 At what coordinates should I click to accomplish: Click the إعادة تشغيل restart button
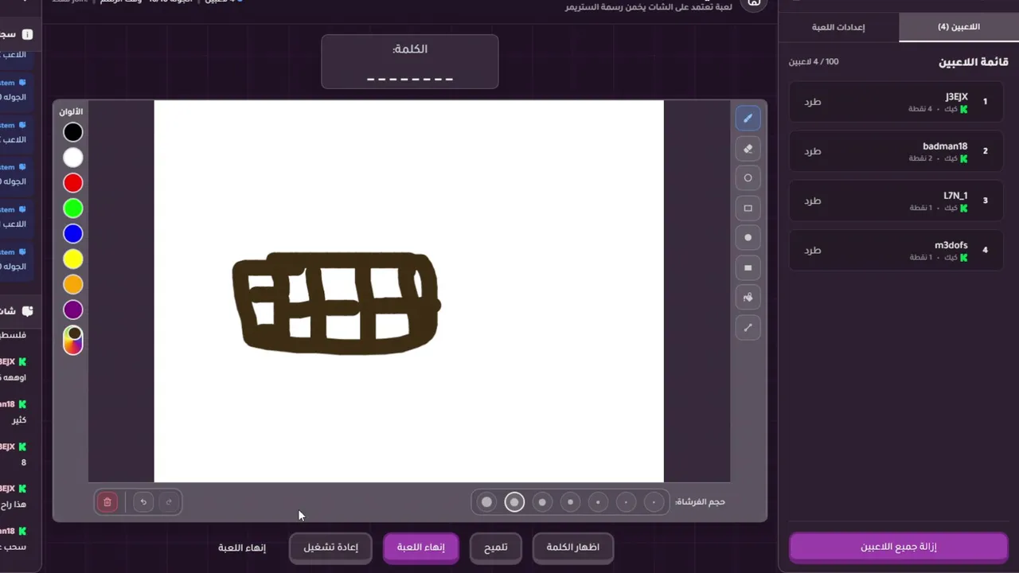(x=331, y=548)
